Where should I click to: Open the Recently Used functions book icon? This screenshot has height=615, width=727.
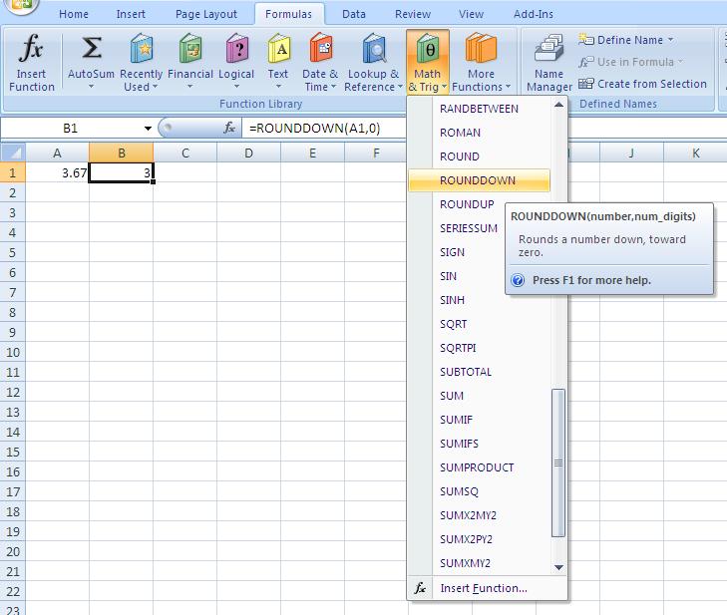(142, 48)
